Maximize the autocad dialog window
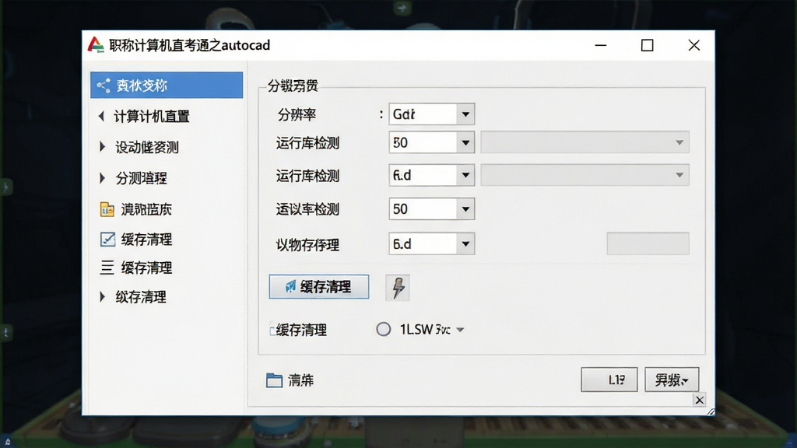 pos(647,45)
